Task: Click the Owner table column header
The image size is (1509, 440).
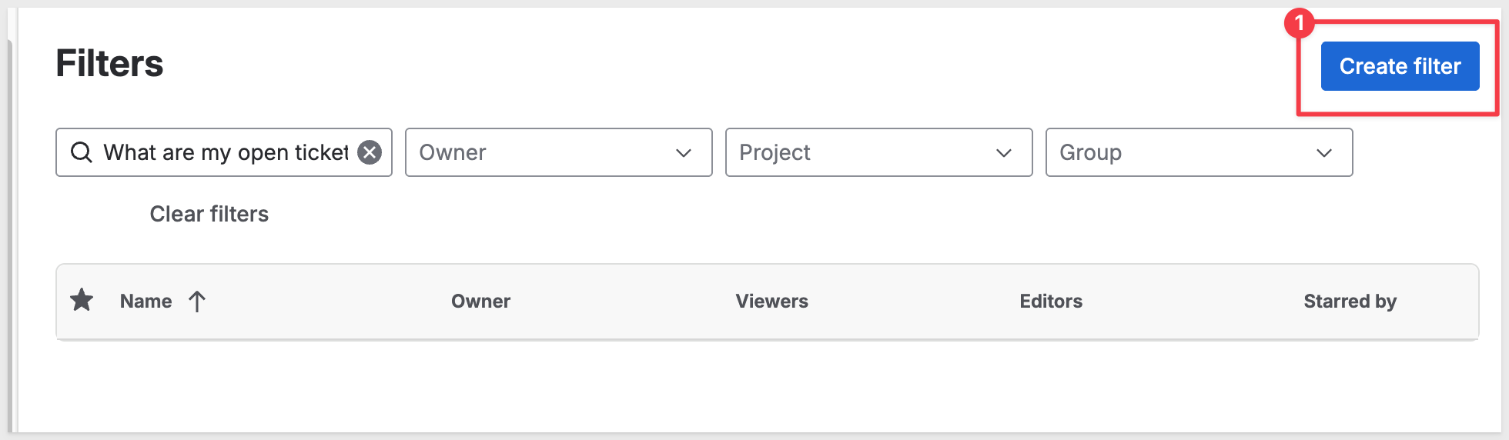Action: [480, 302]
